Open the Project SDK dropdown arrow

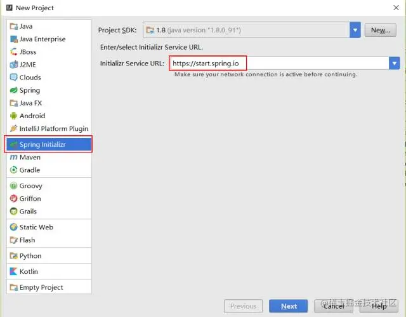(355, 30)
